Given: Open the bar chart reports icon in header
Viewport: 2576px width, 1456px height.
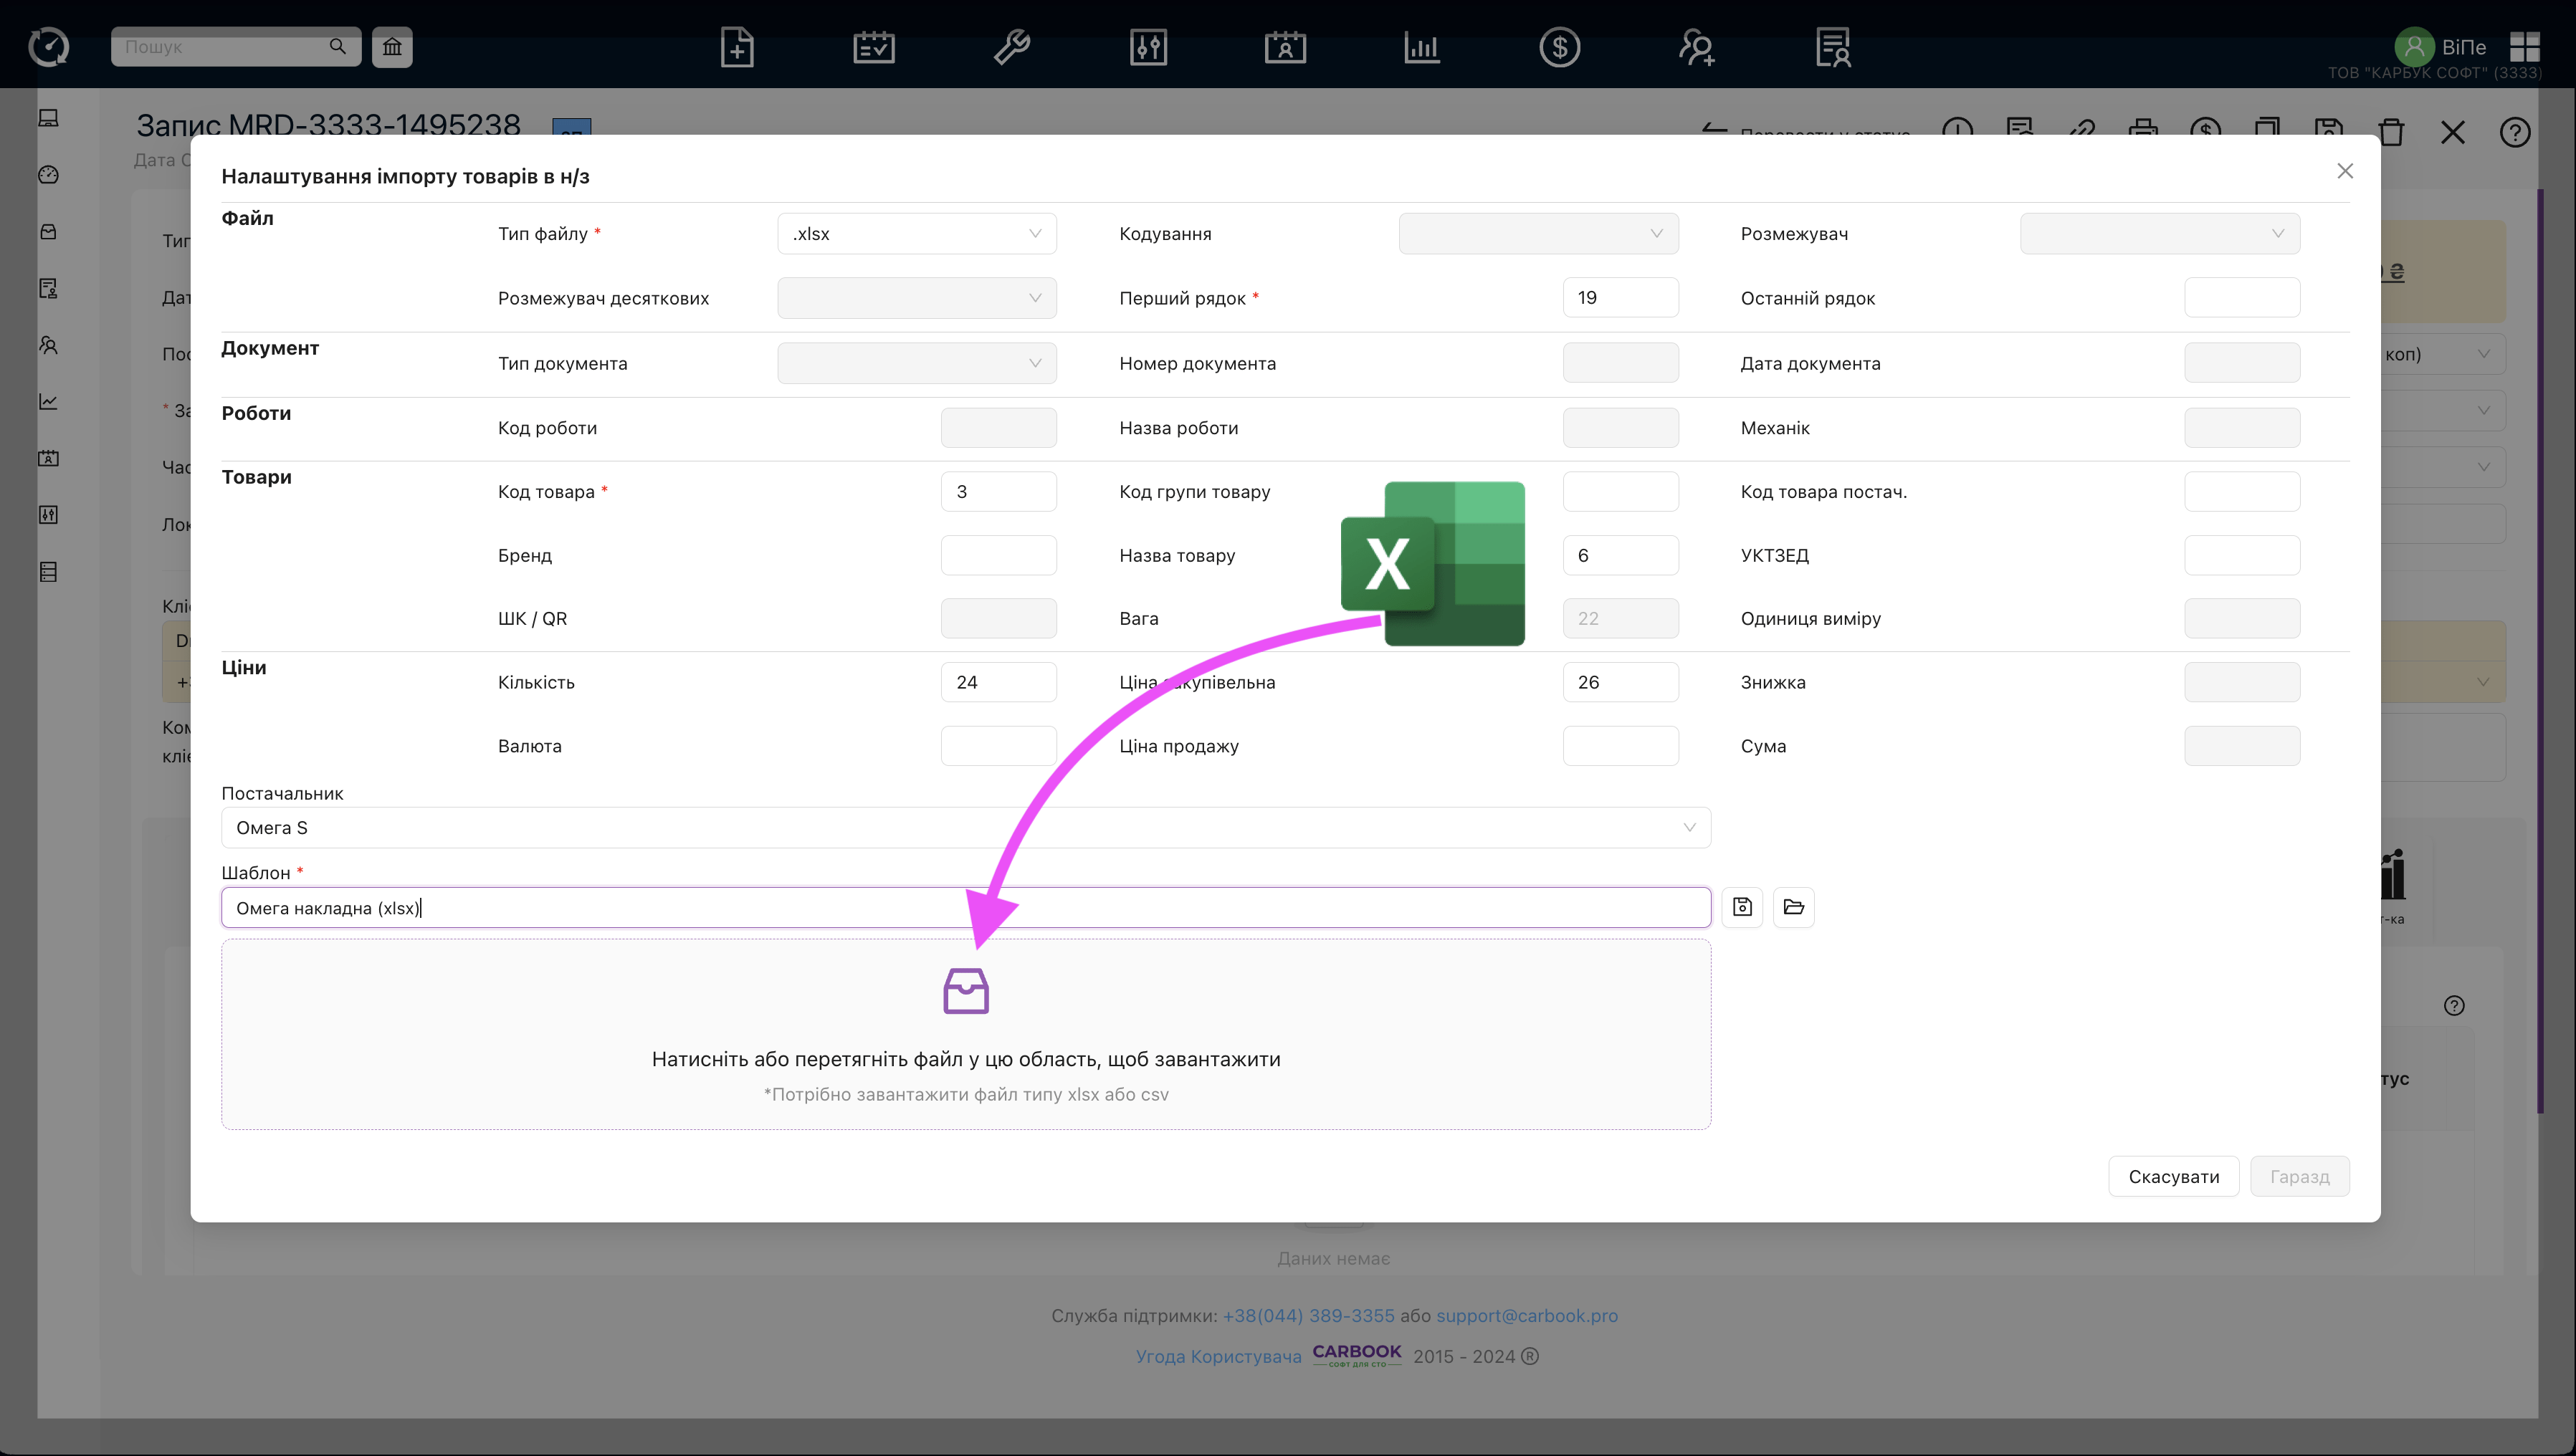Looking at the screenshot, I should tap(1421, 47).
